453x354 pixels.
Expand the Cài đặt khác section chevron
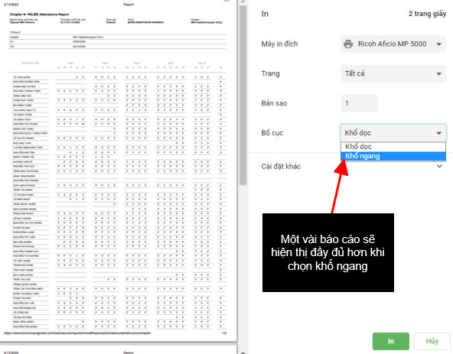pyautogui.click(x=439, y=167)
